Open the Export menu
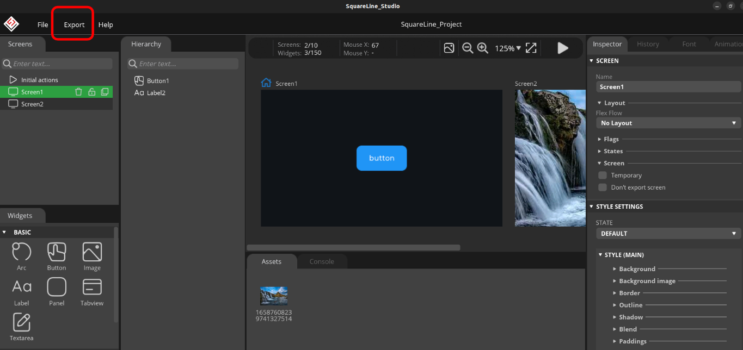743x350 pixels. coord(74,24)
